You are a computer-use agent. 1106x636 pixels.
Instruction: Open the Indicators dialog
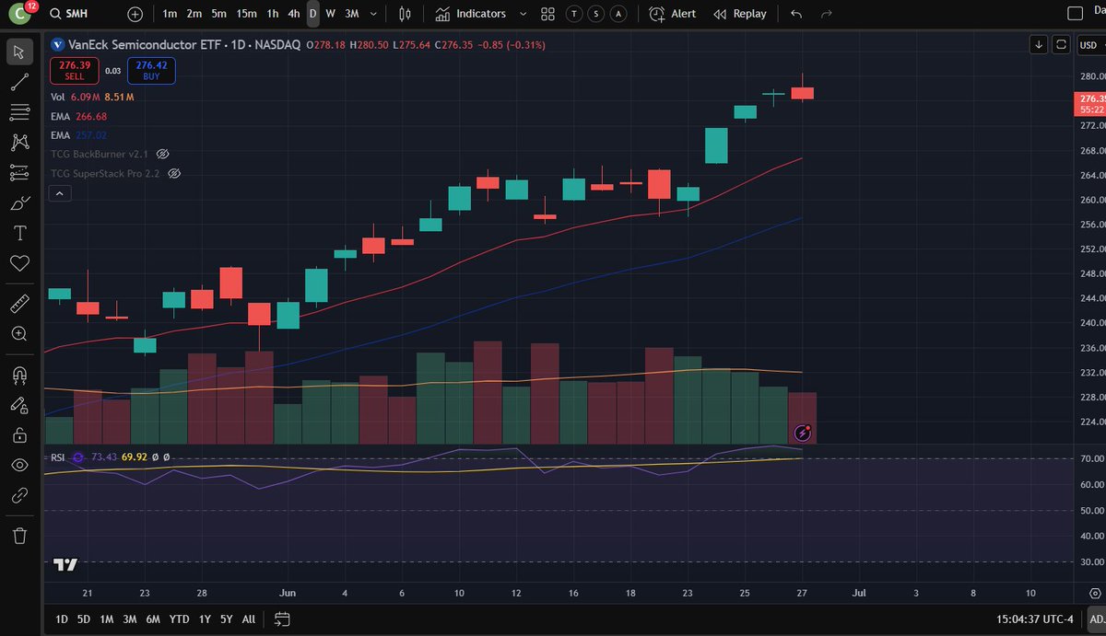coord(469,14)
